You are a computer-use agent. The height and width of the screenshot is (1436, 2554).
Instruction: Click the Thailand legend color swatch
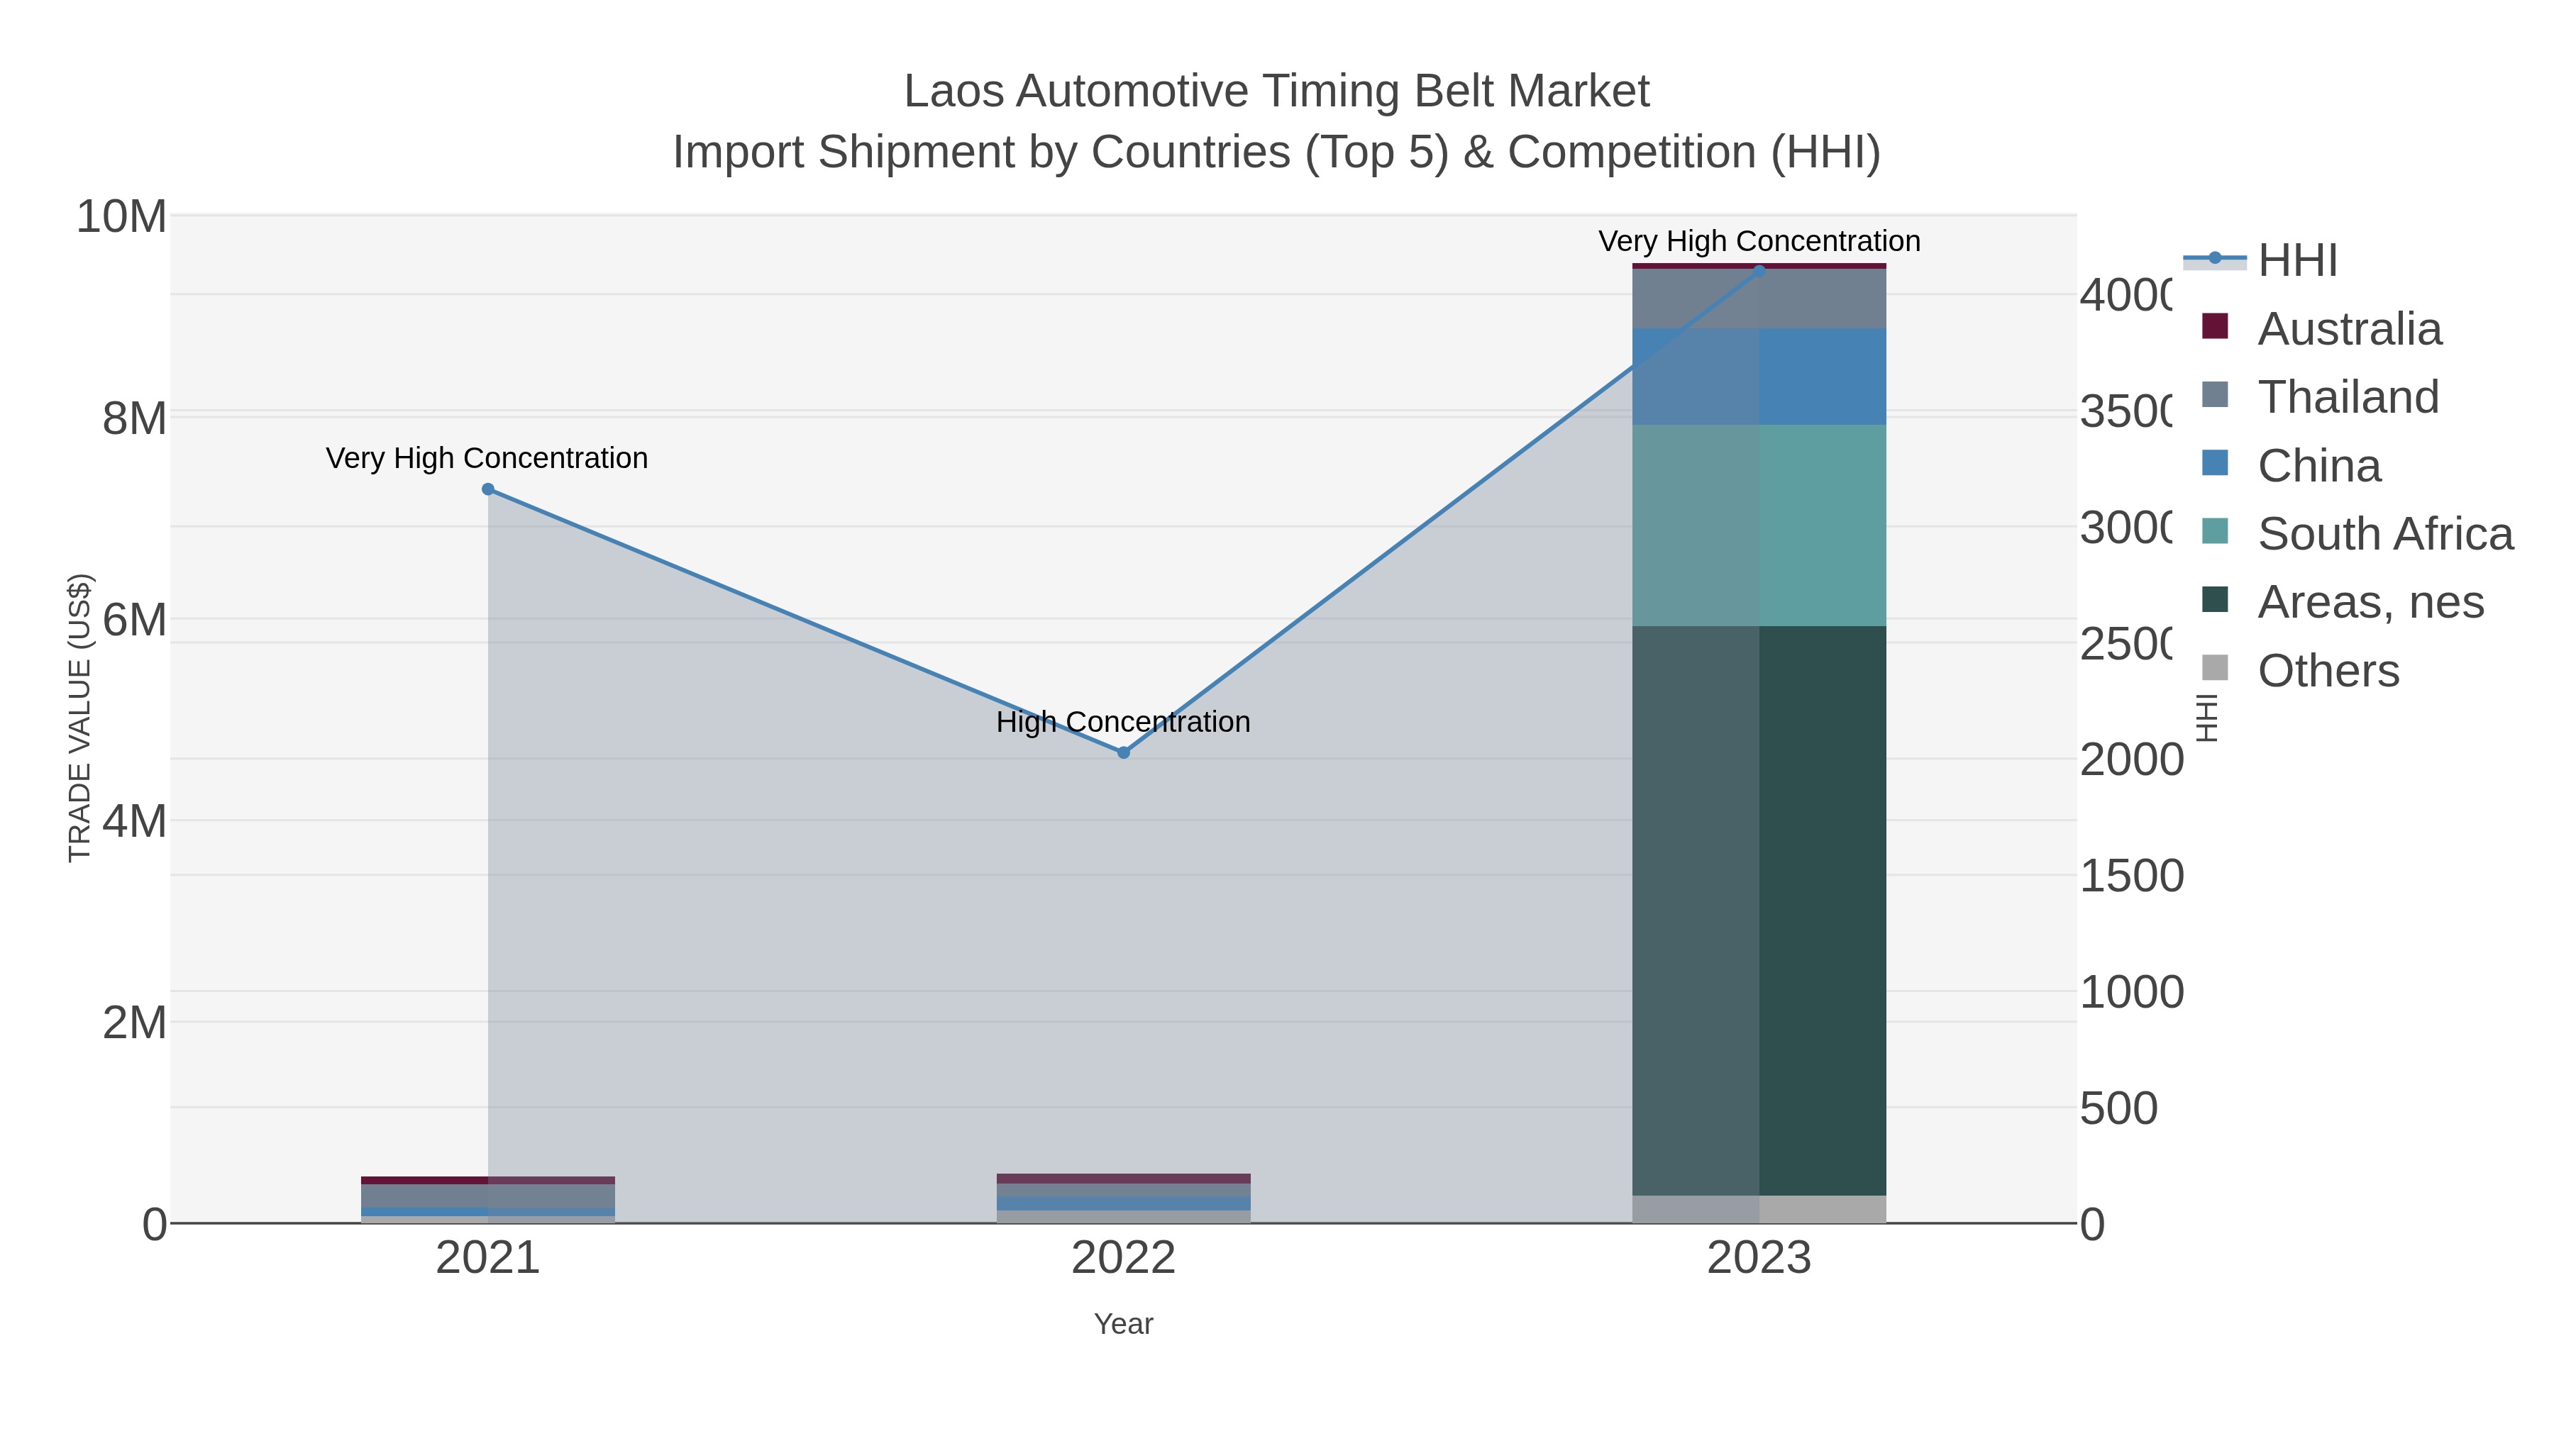pos(2215,394)
